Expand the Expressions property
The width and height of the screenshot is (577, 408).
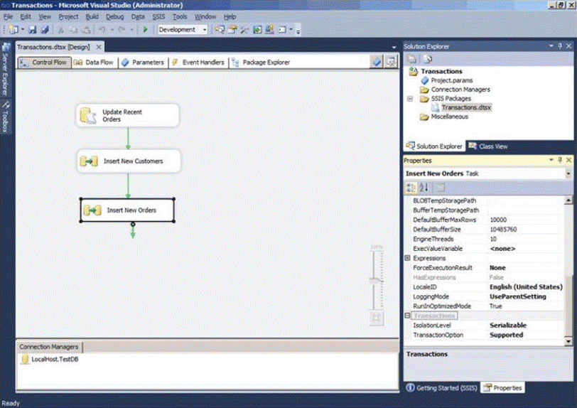[408, 259]
